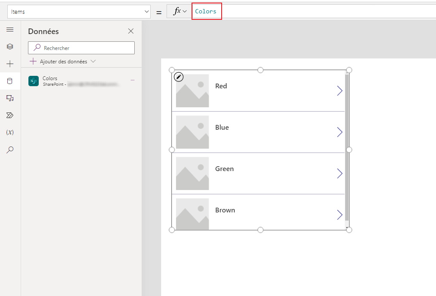Click the Brown title text
This screenshot has height=296, width=436.
pos(225,210)
